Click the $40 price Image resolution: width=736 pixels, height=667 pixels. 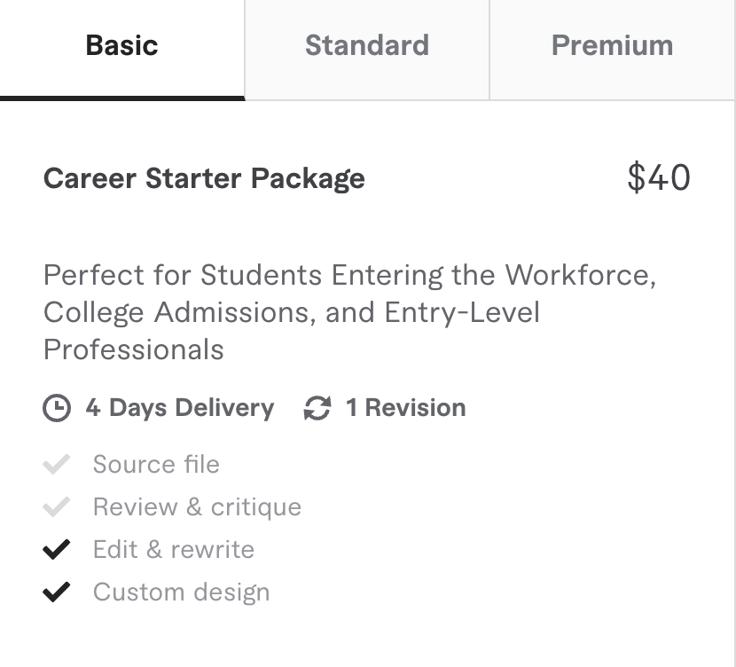pyautogui.click(x=658, y=177)
